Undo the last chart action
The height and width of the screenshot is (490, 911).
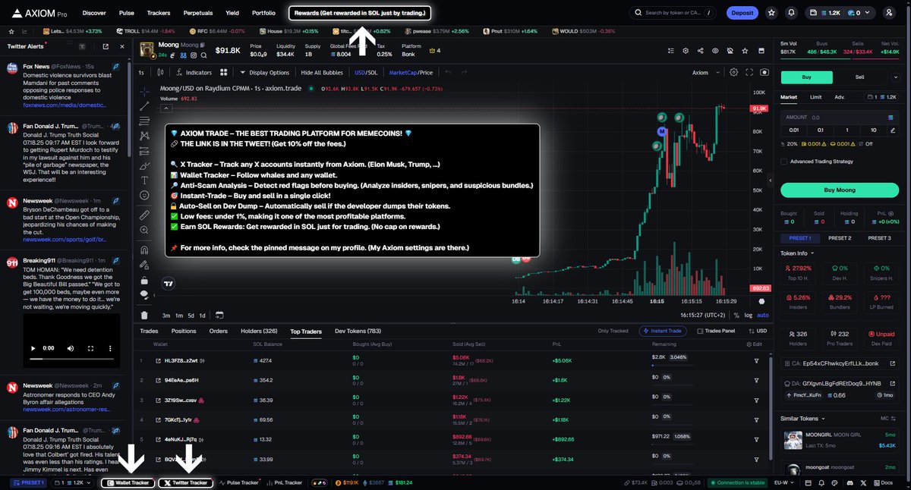pyautogui.click(x=448, y=72)
